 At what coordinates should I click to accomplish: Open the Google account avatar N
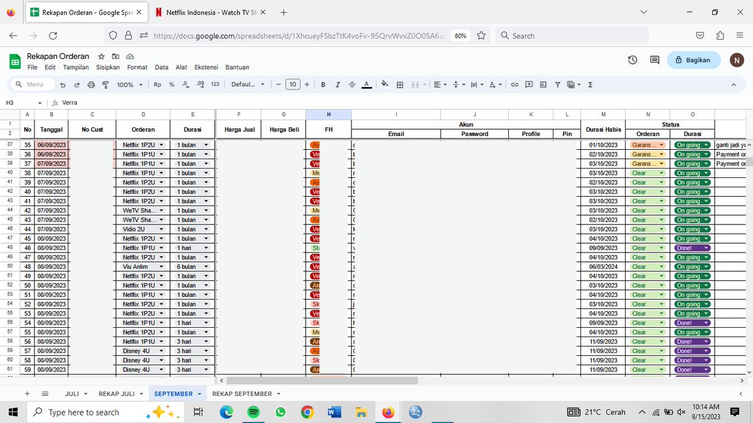click(x=737, y=60)
